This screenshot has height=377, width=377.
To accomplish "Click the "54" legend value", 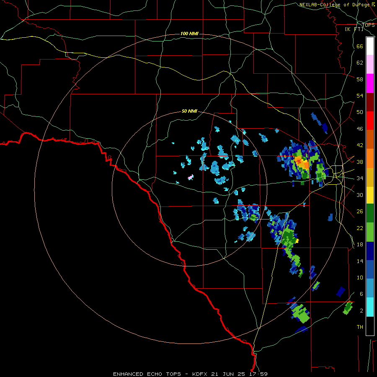I will click(360, 96).
